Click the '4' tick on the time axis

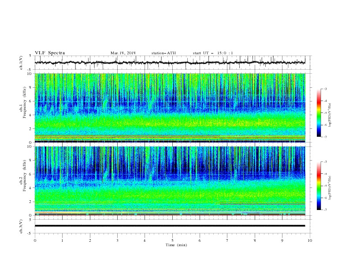coord(145,240)
